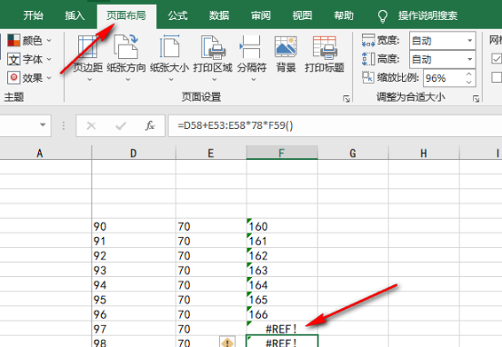Image resolution: width=502 pixels, height=347 pixels.
Task: Select the cell containing 161
Action: (x=282, y=241)
